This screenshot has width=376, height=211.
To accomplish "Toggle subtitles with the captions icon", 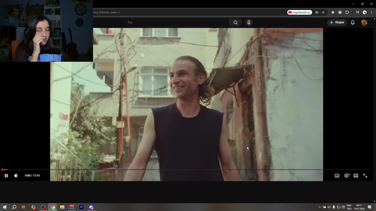I will (337, 176).
